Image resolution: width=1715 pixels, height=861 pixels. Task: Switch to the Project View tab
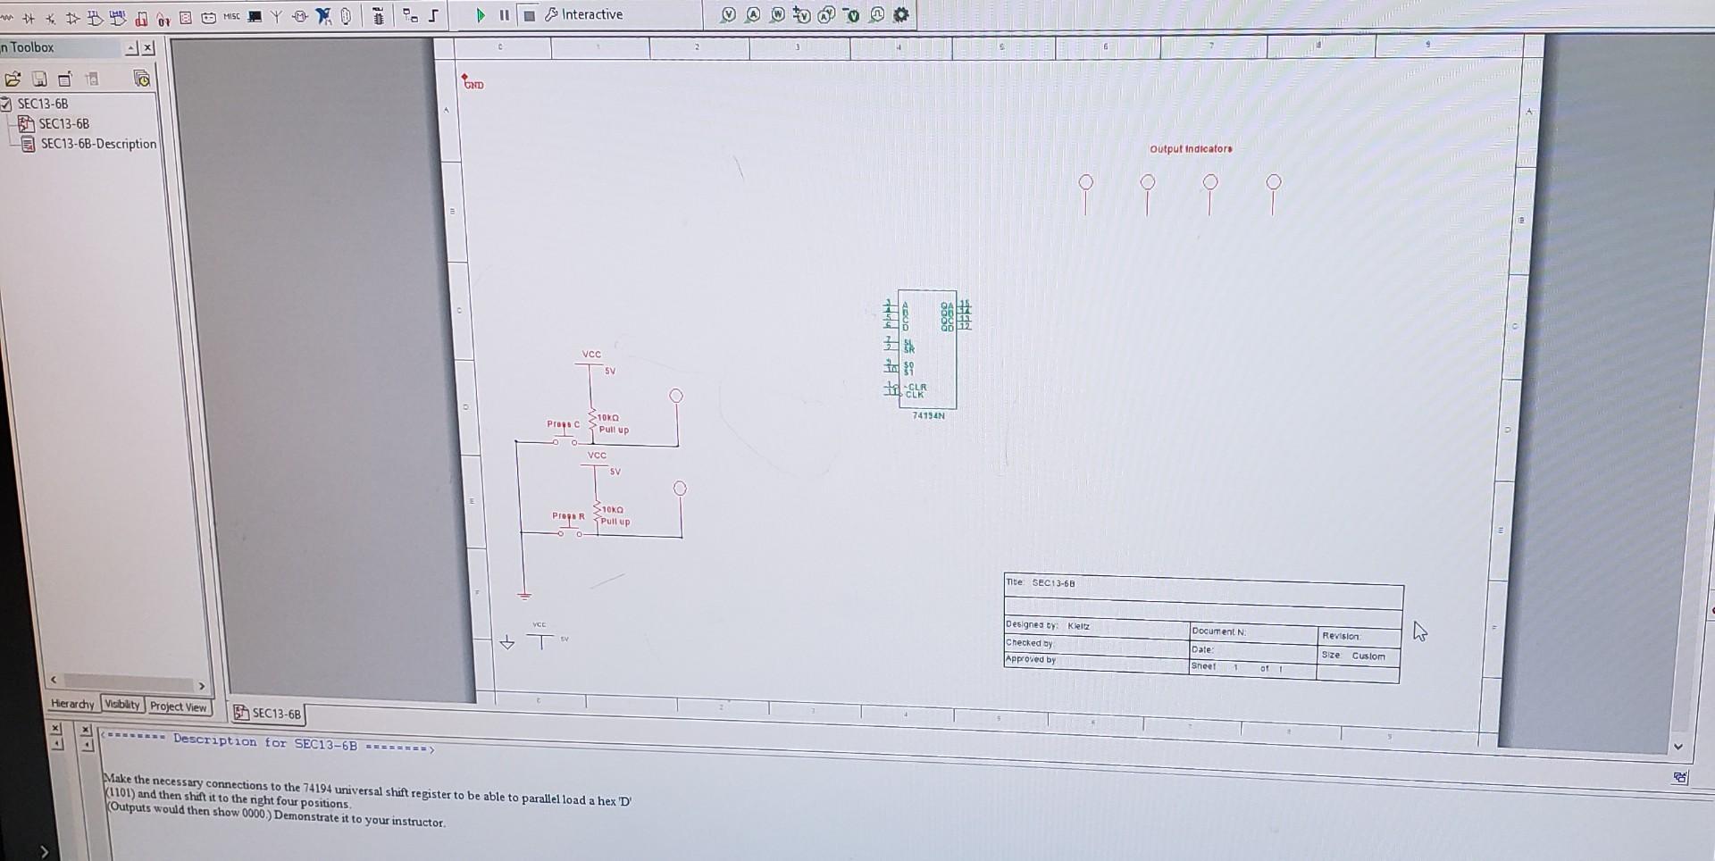click(x=179, y=707)
